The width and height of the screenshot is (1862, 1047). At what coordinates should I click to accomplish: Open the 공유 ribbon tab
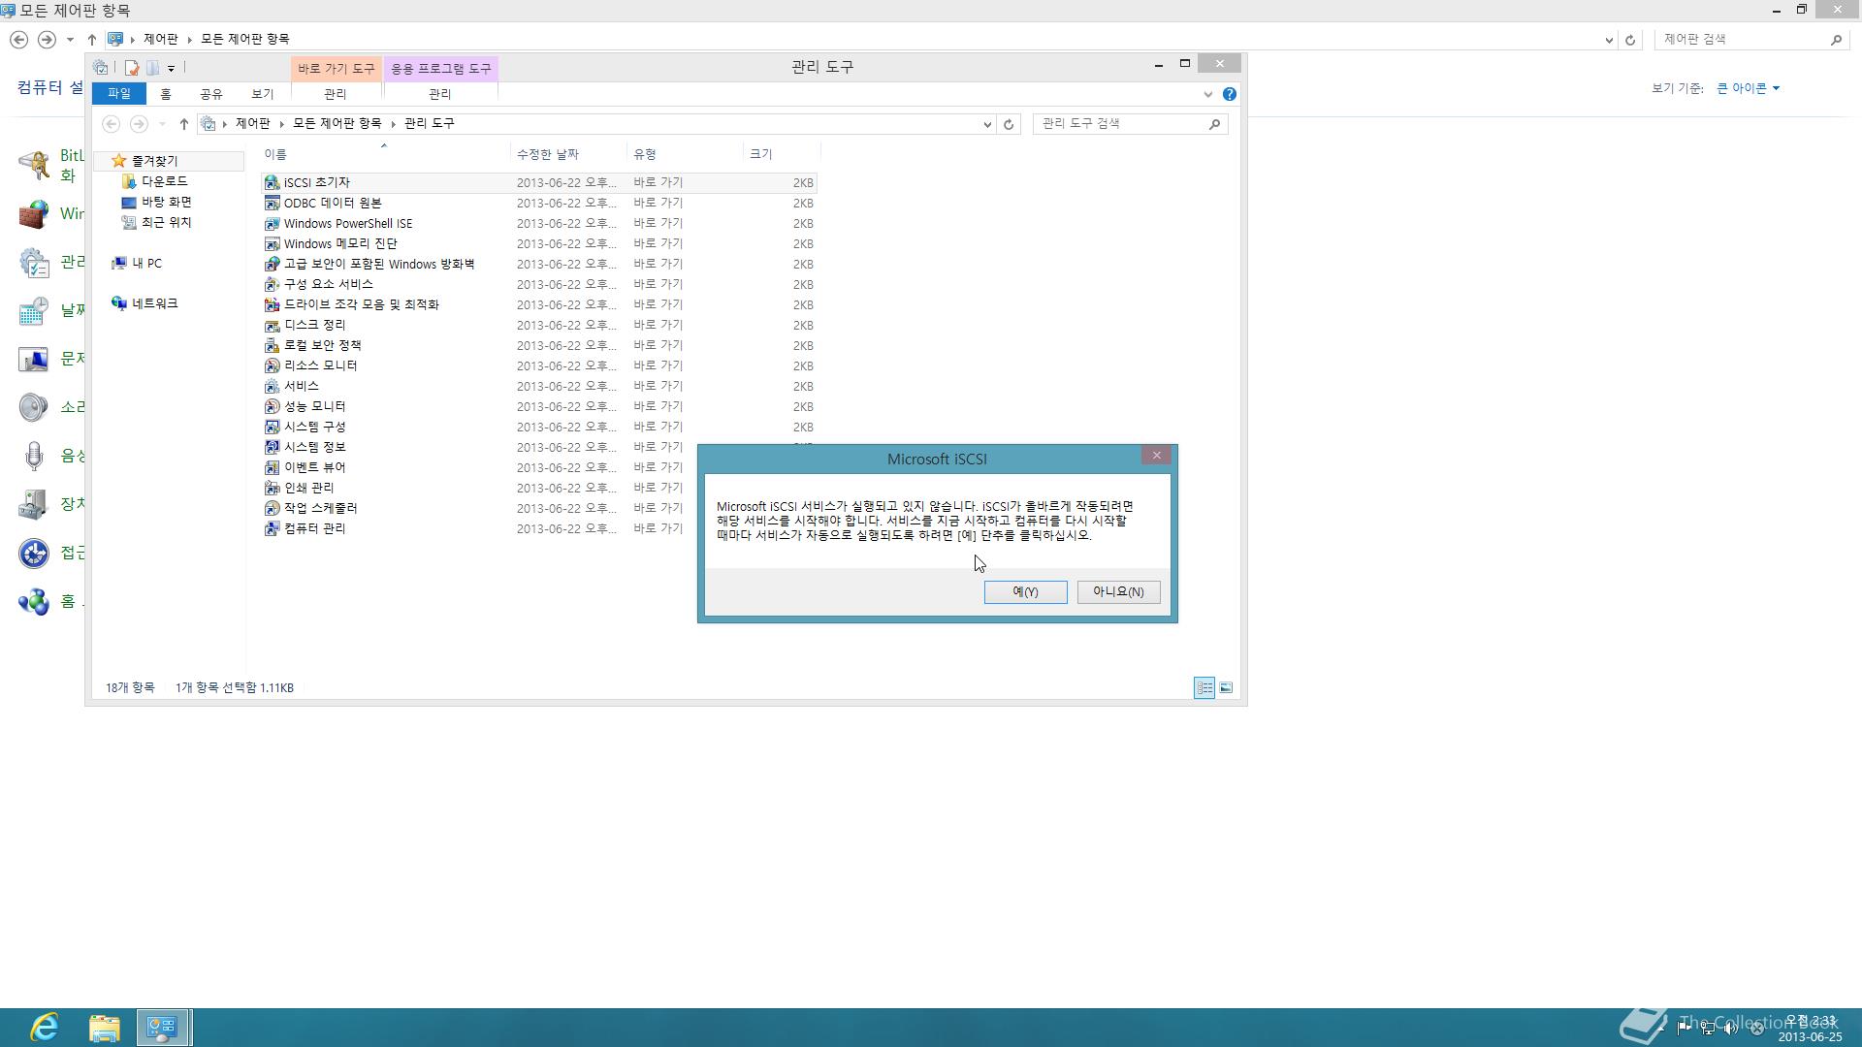pyautogui.click(x=210, y=94)
